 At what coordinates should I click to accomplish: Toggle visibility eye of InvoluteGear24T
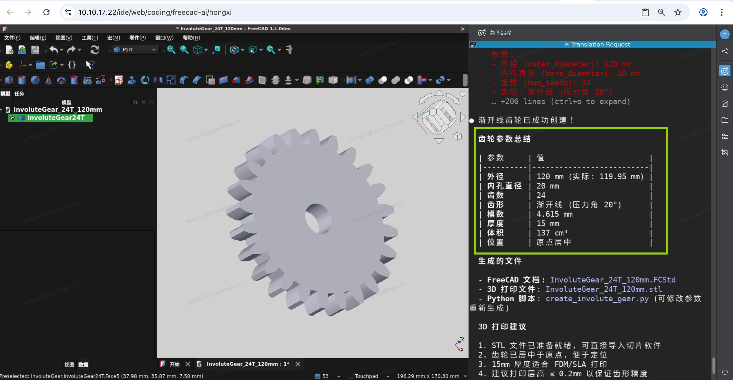point(12,118)
